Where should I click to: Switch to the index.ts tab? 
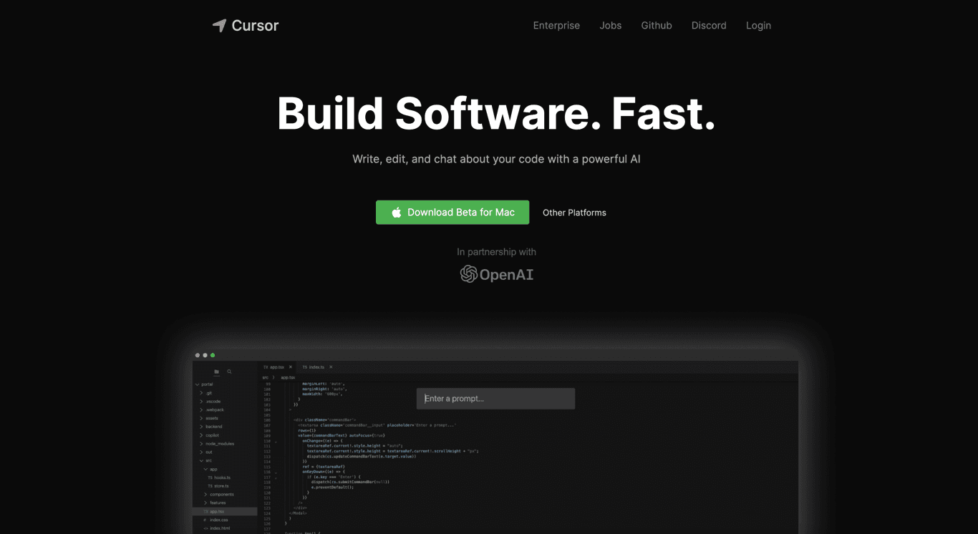pyautogui.click(x=313, y=367)
